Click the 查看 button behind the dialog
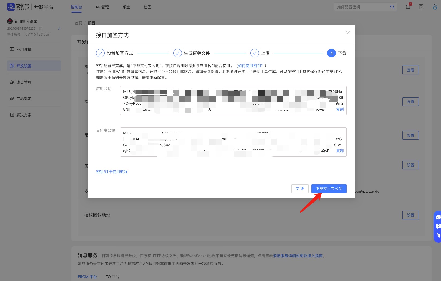441x281 pixels. [410, 70]
